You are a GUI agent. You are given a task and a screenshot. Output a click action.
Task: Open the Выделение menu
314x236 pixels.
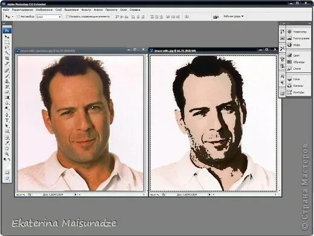pyautogui.click(x=71, y=10)
